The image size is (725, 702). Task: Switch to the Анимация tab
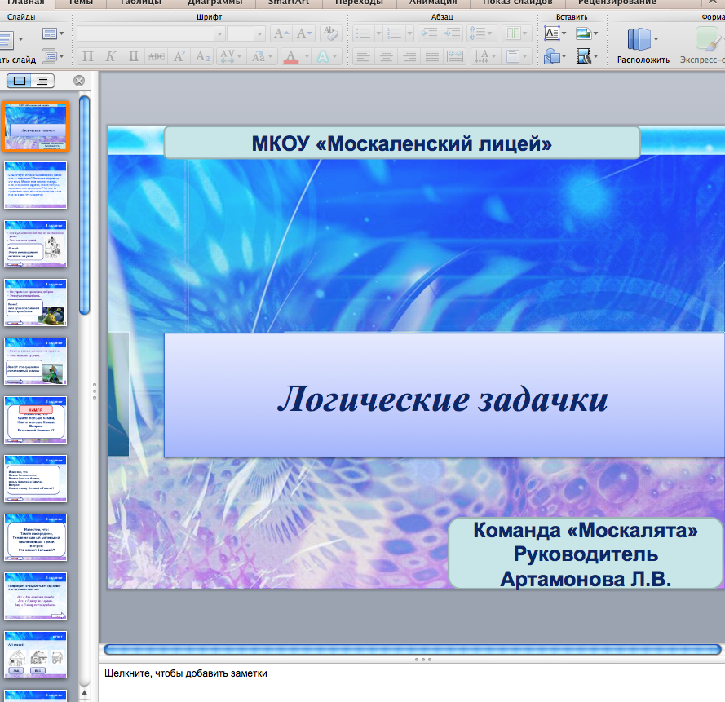click(x=433, y=2)
